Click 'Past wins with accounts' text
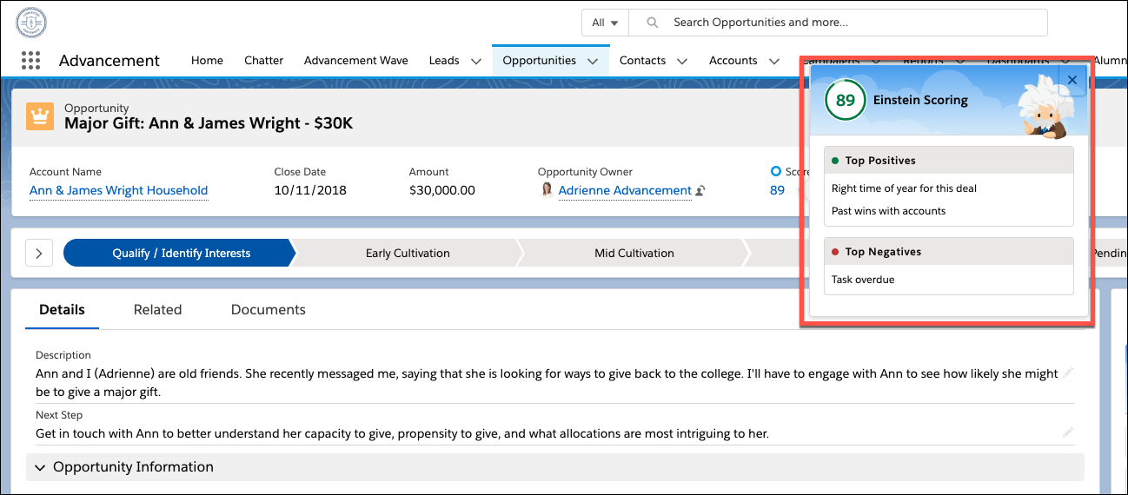The image size is (1128, 495). click(888, 211)
